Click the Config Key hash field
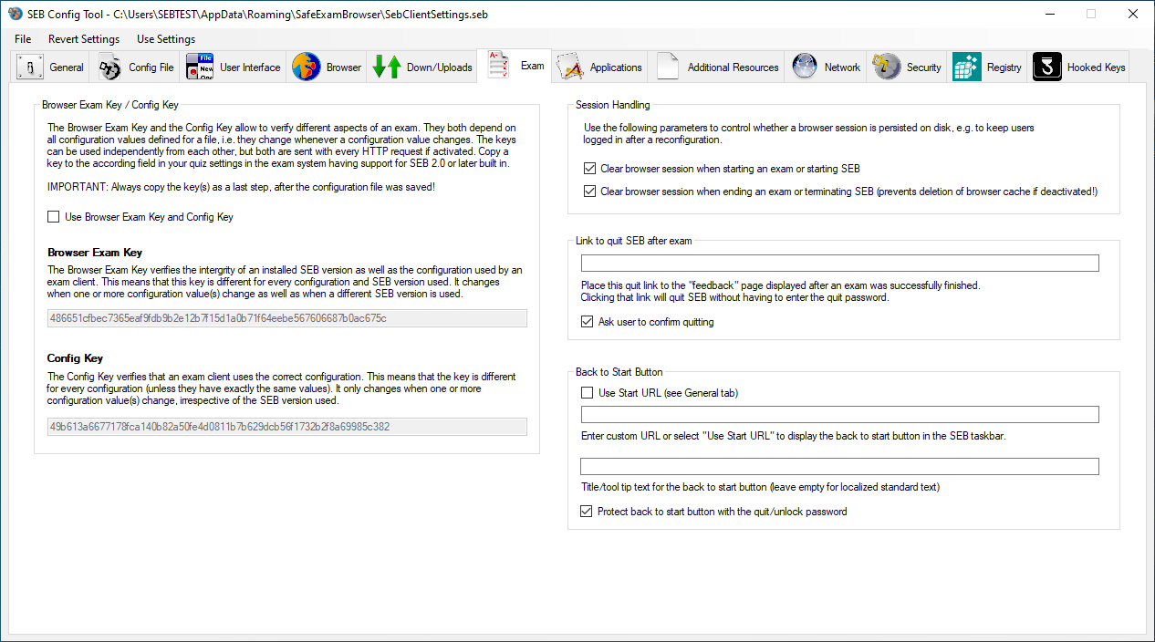Viewport: 1155px width, 642px height. point(287,427)
